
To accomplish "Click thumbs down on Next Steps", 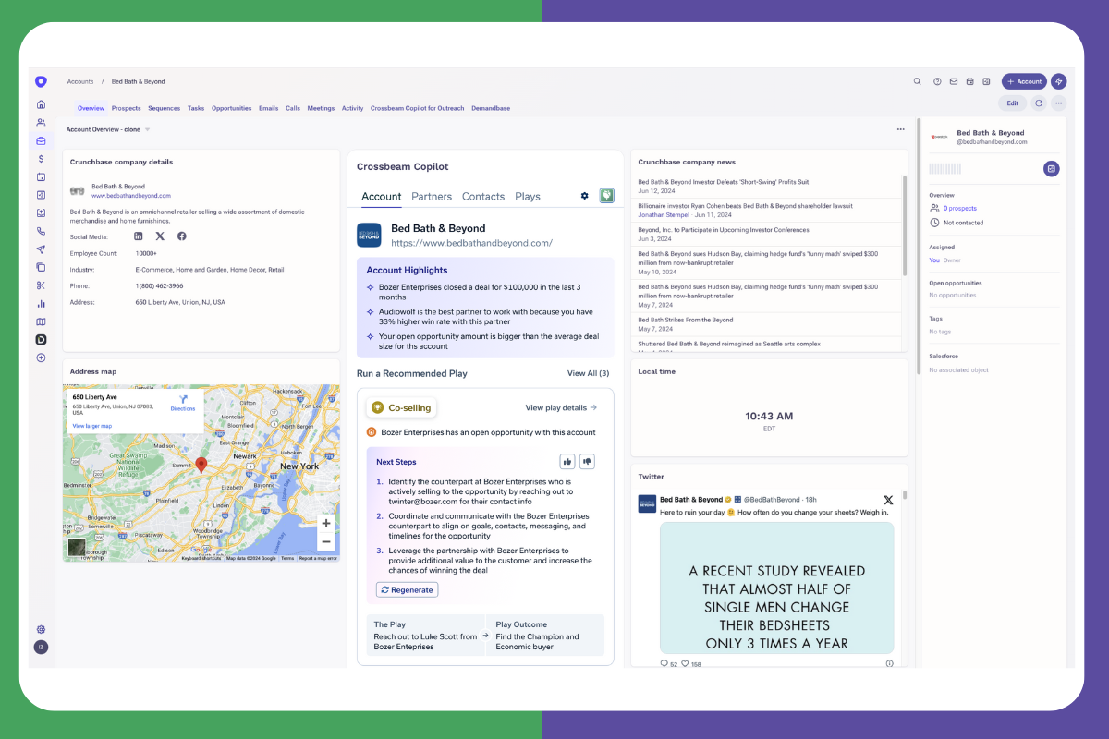I will pyautogui.click(x=587, y=461).
